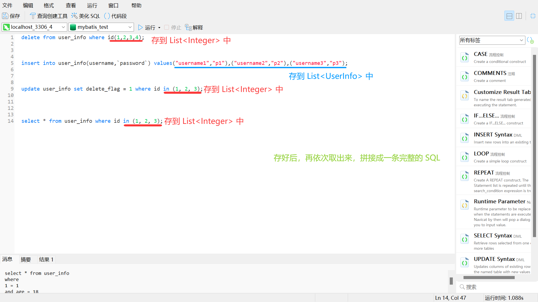The image size is (538, 302).
Task: Open the mybatis_test database dropdown
Action: click(130, 27)
